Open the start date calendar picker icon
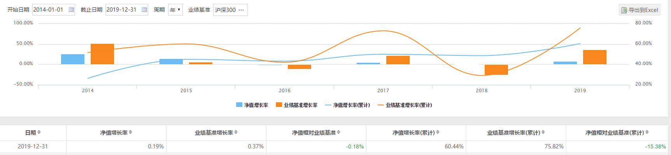 click(x=71, y=10)
